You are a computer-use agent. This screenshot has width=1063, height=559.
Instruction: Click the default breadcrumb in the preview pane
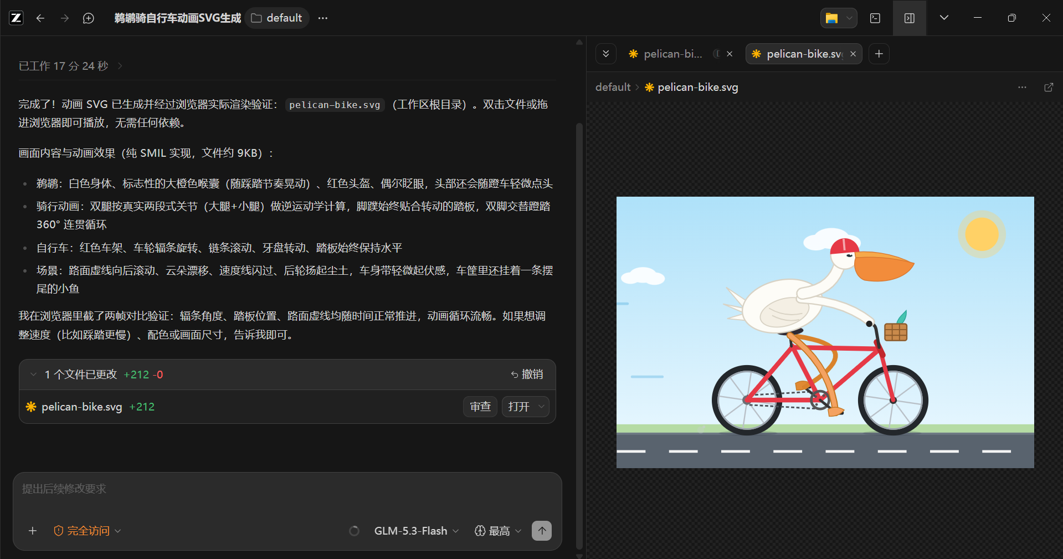[613, 88]
